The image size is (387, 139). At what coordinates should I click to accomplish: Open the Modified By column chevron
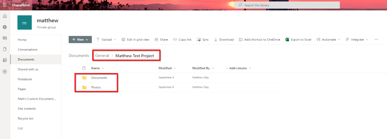coord(213,68)
